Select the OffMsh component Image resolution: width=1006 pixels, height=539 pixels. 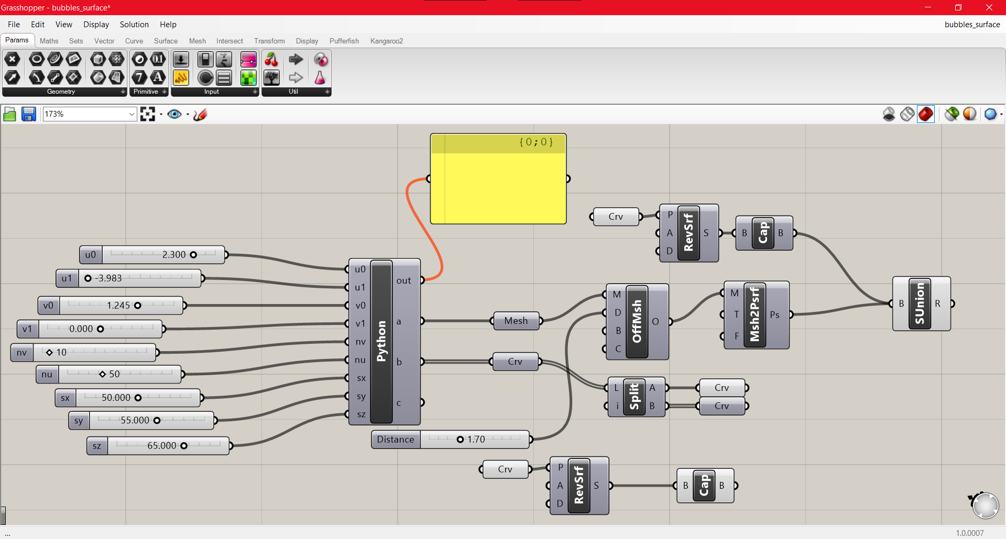(x=637, y=322)
